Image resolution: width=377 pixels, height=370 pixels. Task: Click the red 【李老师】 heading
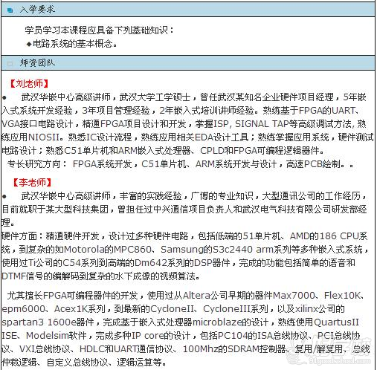click(32, 183)
